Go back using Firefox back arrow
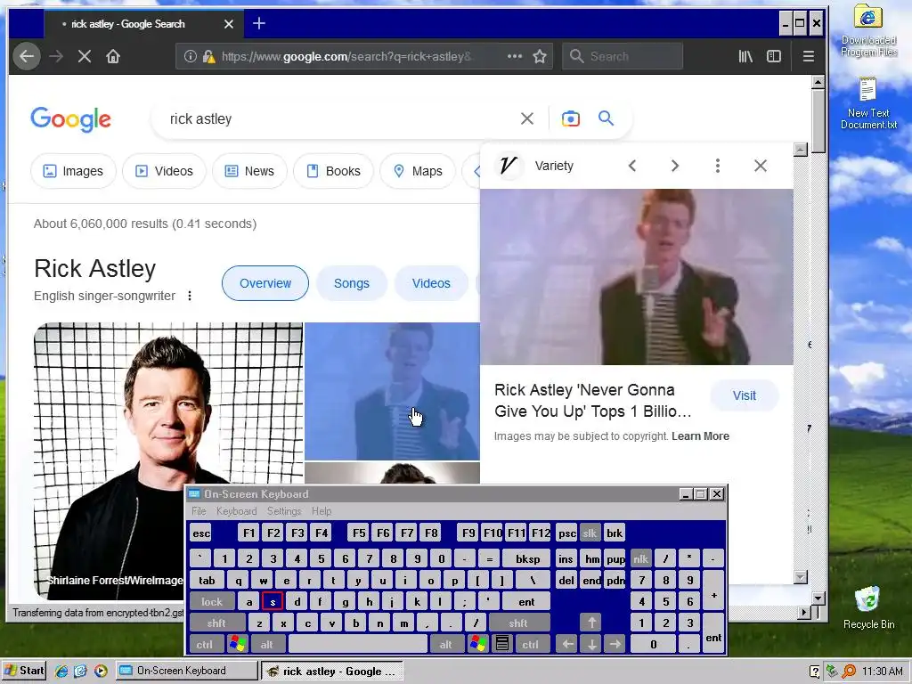 point(27,56)
